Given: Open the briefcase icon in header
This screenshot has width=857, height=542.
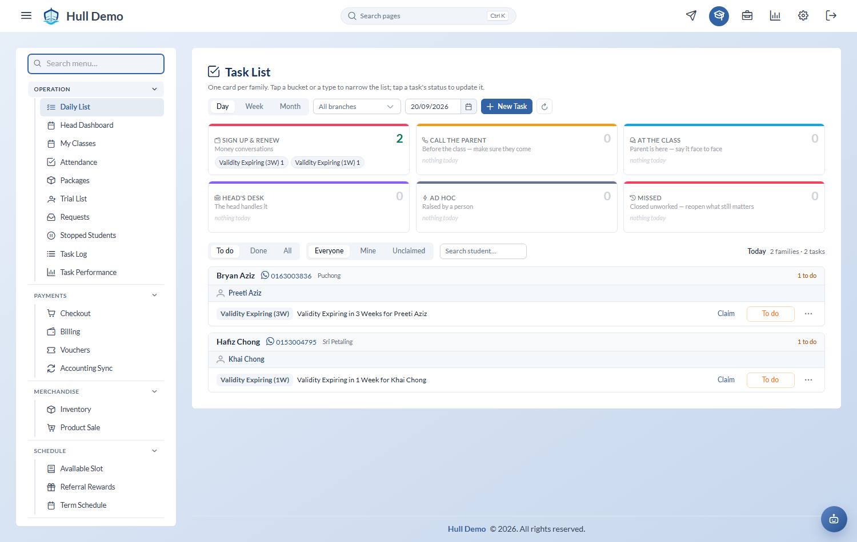Looking at the screenshot, I should click(747, 15).
